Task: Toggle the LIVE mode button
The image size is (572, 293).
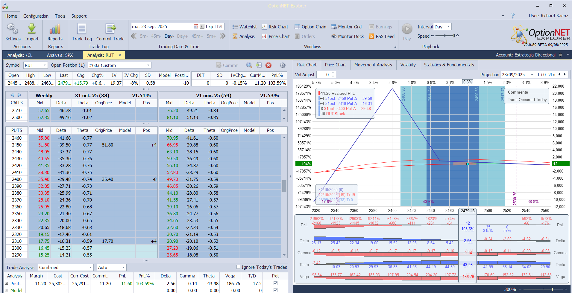Action: coord(219,27)
